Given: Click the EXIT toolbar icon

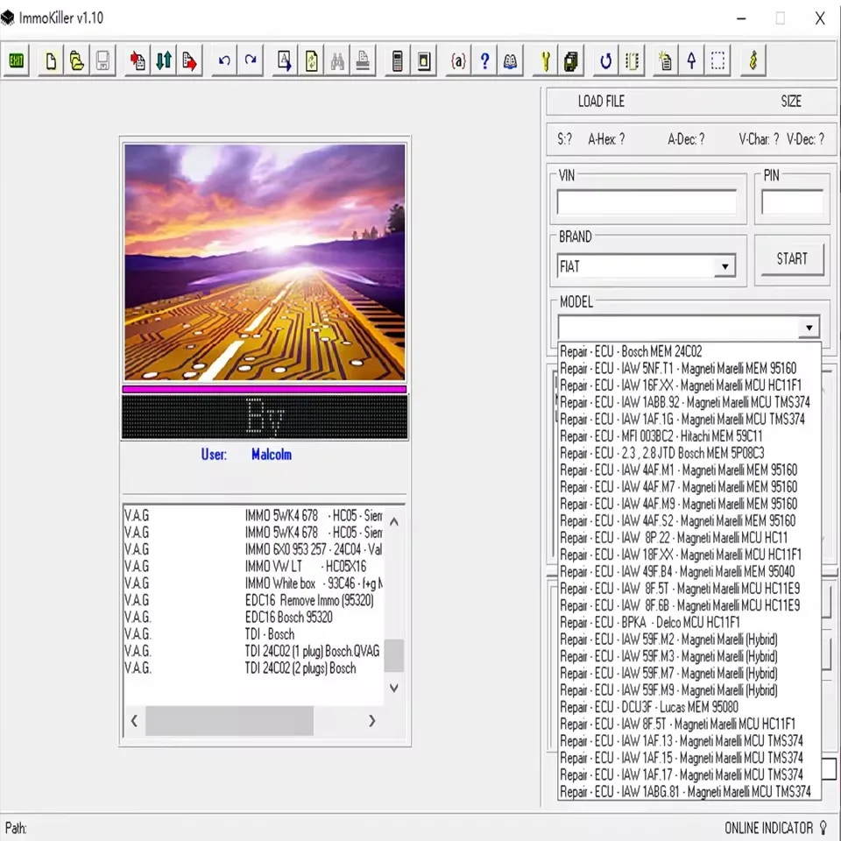Looking at the screenshot, I should (16, 60).
